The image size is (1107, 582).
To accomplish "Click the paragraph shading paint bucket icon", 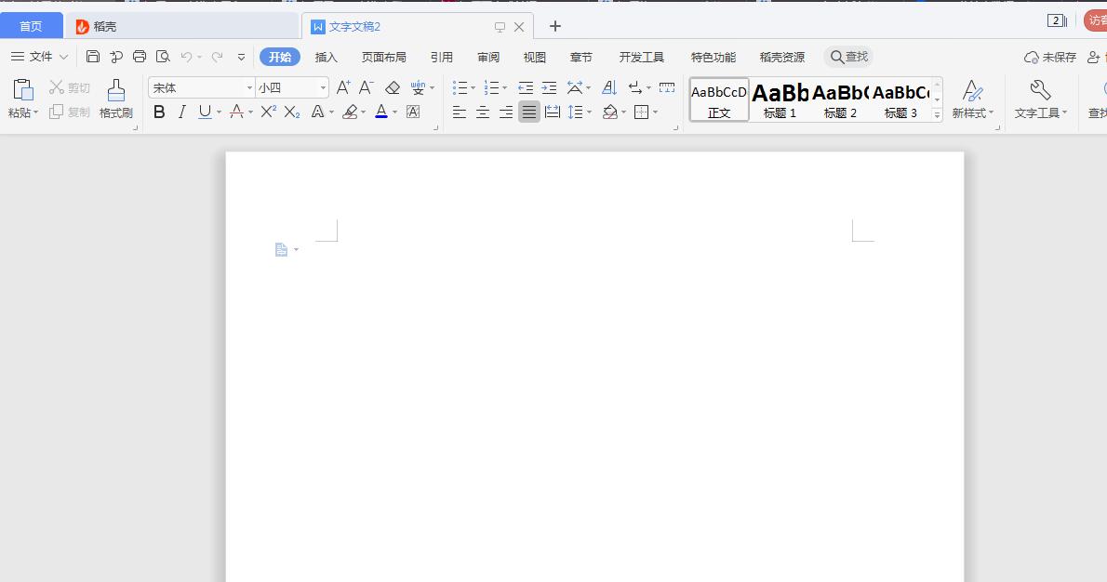I will 610,112.
